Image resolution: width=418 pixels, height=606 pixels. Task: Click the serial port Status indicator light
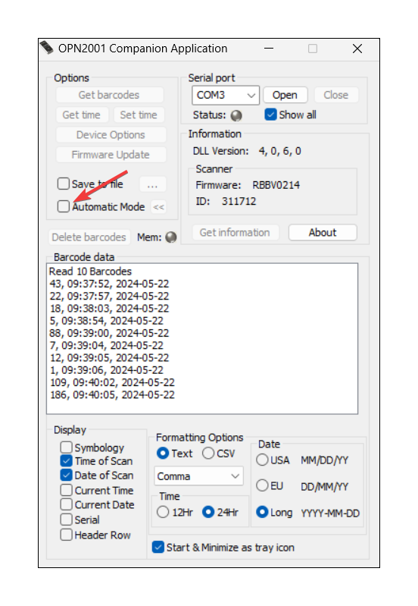(236, 115)
